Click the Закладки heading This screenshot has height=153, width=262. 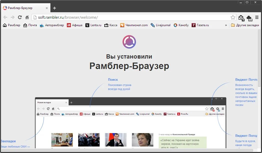[x=8, y=141]
